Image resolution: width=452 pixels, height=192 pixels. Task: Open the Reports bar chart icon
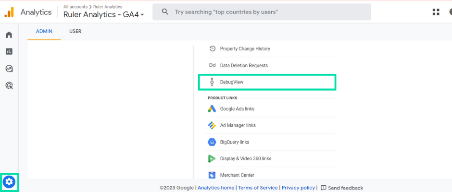[x=9, y=51]
